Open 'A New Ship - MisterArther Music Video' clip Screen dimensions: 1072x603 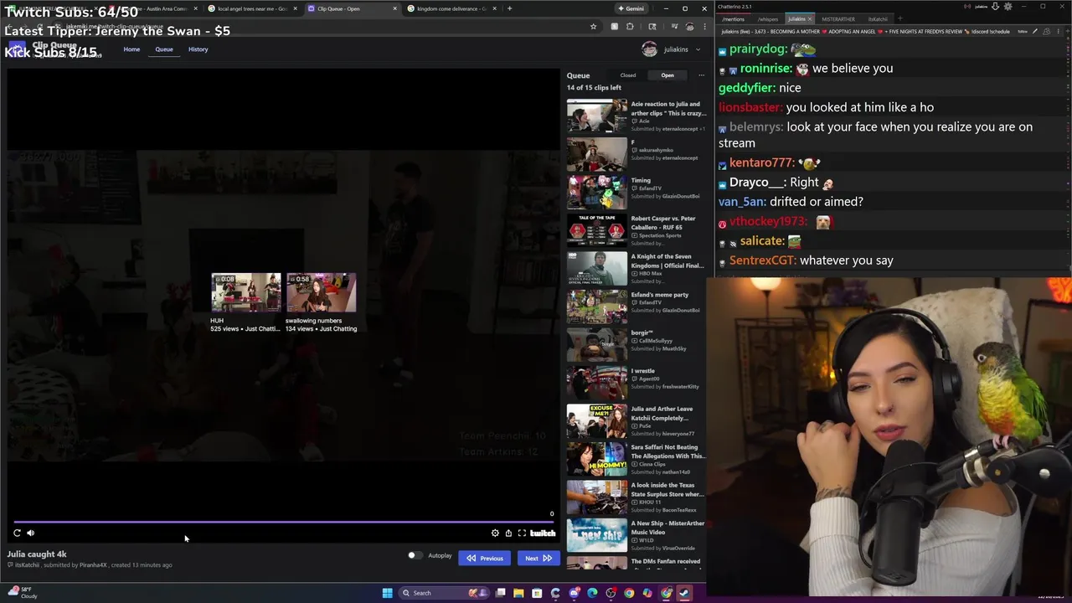[x=636, y=535]
